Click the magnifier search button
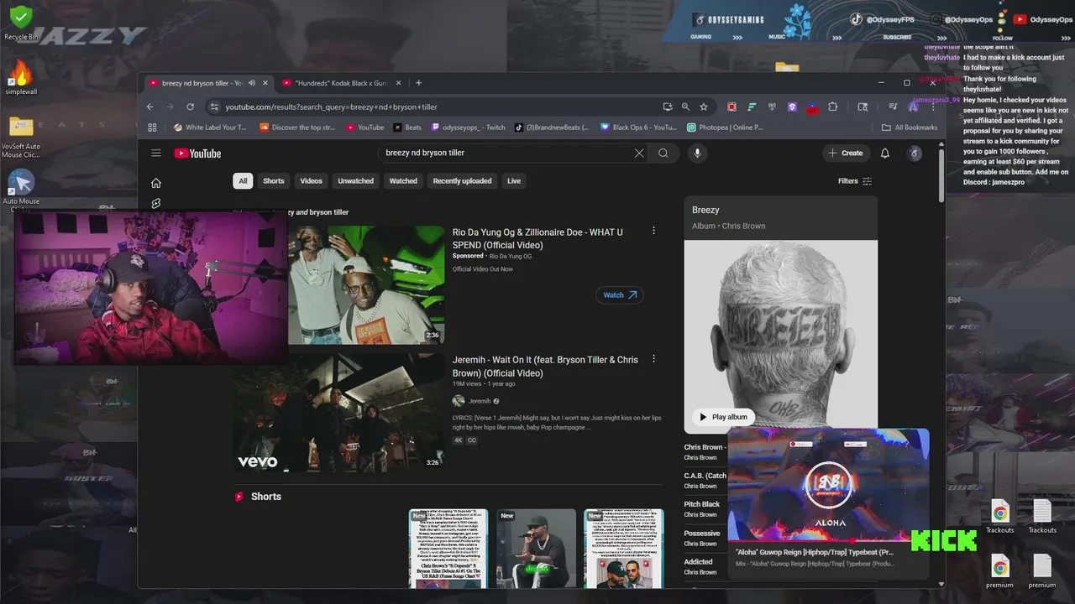 tap(663, 153)
